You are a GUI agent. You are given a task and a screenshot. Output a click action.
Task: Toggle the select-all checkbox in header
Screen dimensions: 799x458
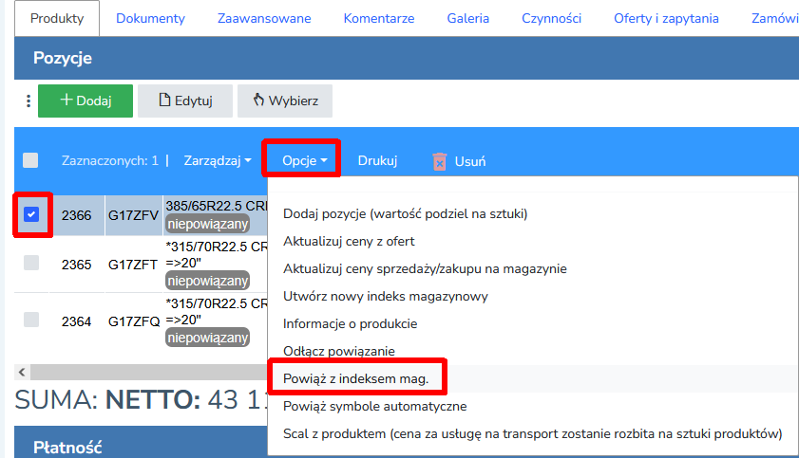30,160
